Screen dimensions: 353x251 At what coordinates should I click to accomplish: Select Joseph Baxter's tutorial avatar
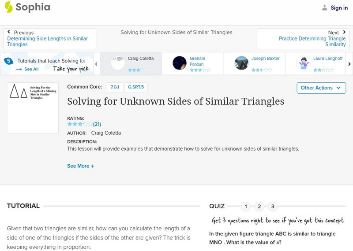pyautogui.click(x=241, y=63)
